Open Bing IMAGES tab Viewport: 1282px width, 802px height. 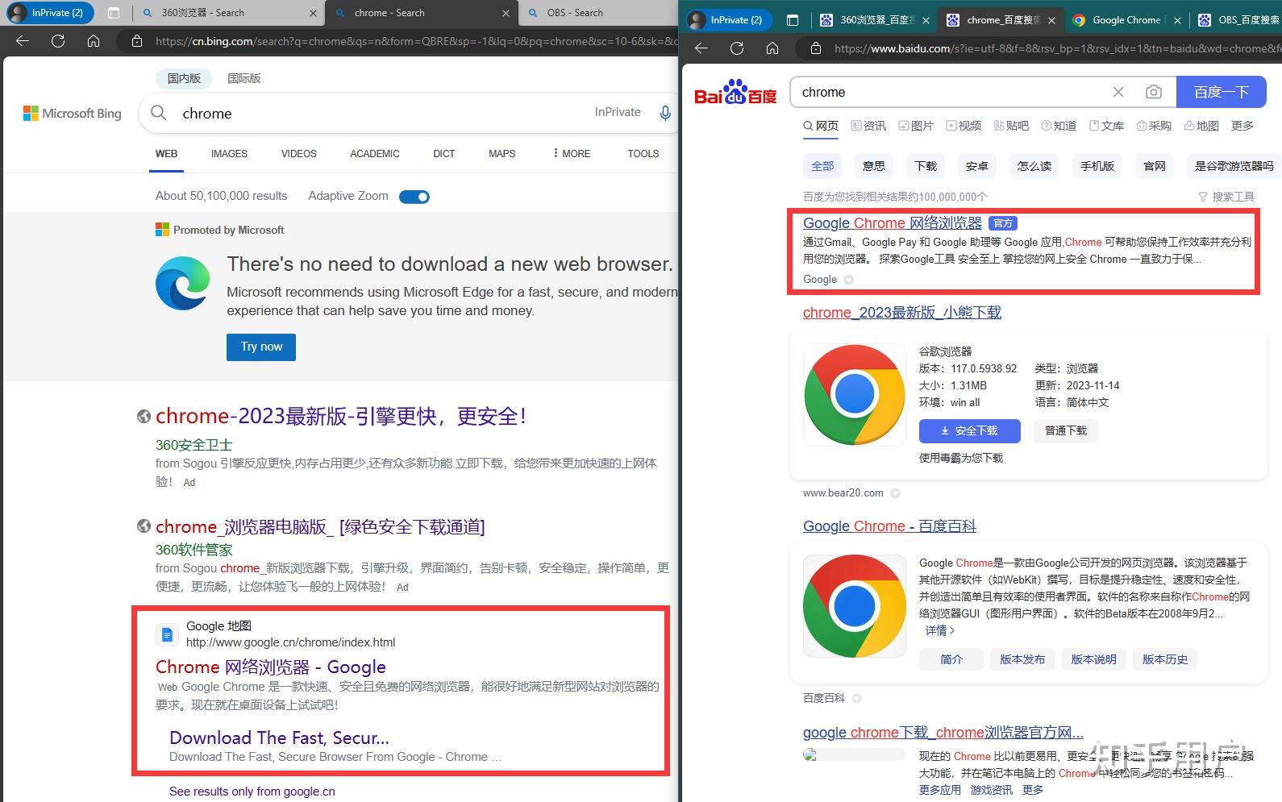[229, 153]
